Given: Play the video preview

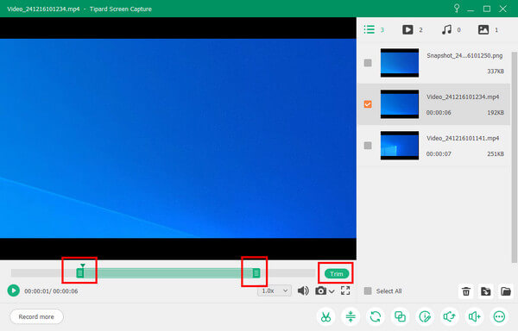Looking at the screenshot, I should point(14,290).
